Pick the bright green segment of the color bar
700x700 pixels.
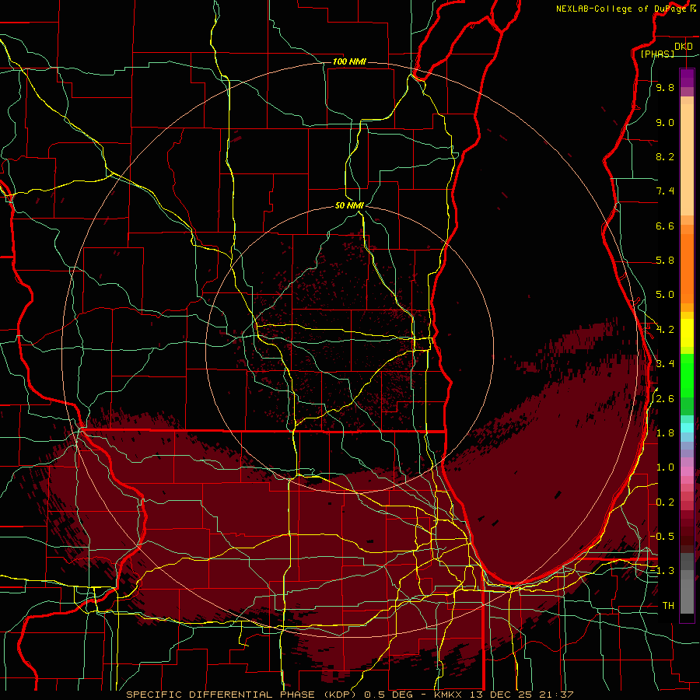(x=687, y=375)
